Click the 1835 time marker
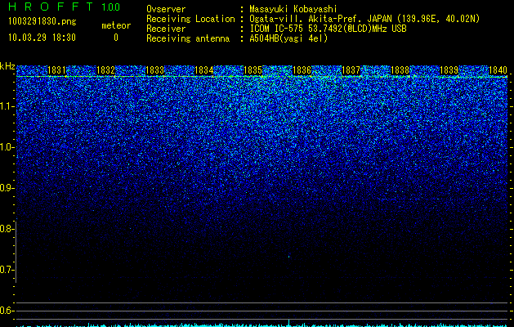The image size is (514, 327). (x=253, y=70)
